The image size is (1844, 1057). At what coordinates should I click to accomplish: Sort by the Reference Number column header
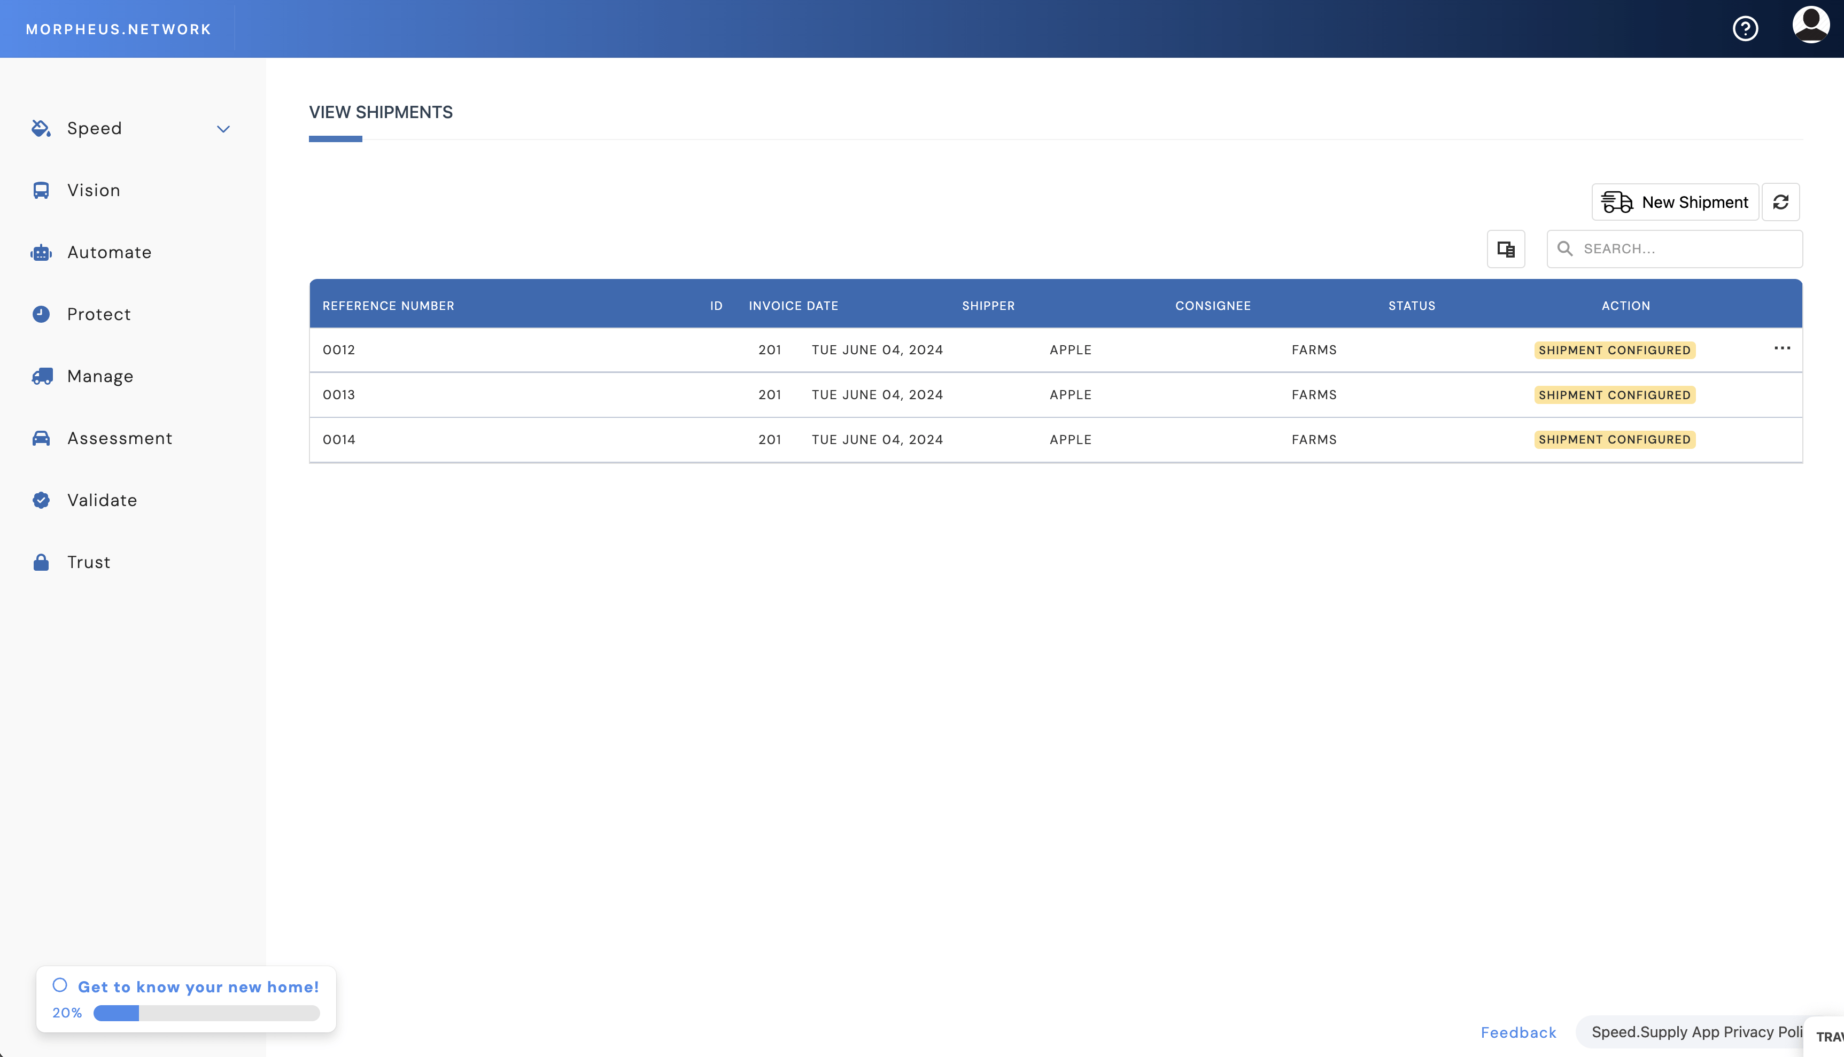388,306
